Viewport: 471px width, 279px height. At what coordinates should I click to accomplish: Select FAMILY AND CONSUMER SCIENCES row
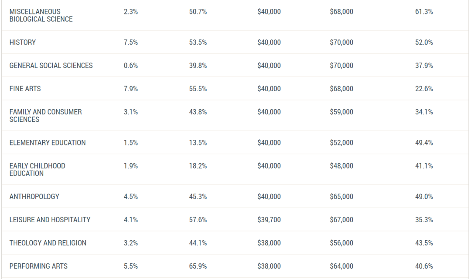(x=235, y=115)
